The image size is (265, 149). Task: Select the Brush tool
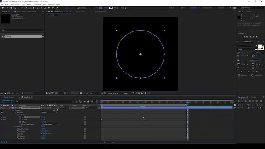(x=41, y=8)
